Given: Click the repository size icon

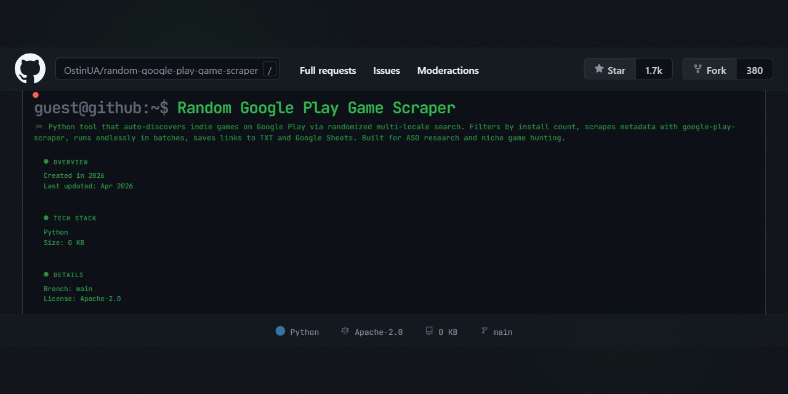Looking at the screenshot, I should coord(429,331).
